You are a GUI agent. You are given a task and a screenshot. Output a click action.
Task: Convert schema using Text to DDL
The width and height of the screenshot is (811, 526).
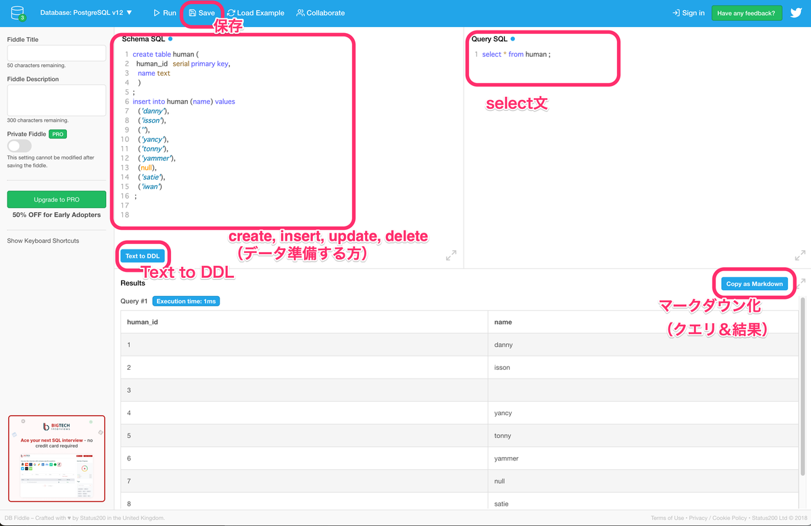click(x=143, y=256)
